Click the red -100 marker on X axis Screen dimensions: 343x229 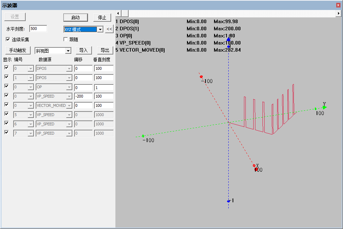point(201,77)
